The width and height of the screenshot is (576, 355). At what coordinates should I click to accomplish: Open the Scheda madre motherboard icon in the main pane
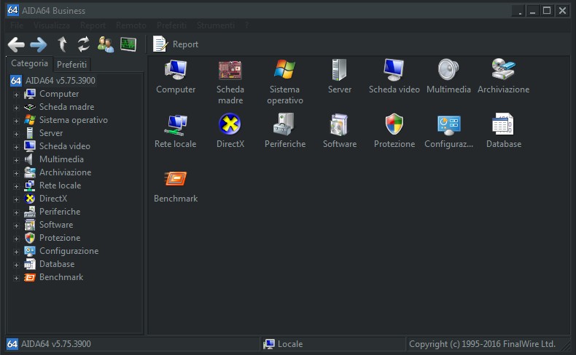pos(230,70)
